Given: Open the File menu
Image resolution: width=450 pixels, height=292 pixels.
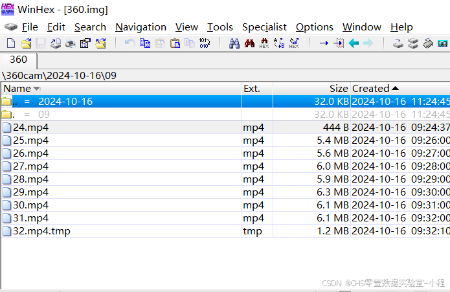Looking at the screenshot, I should click(30, 27).
